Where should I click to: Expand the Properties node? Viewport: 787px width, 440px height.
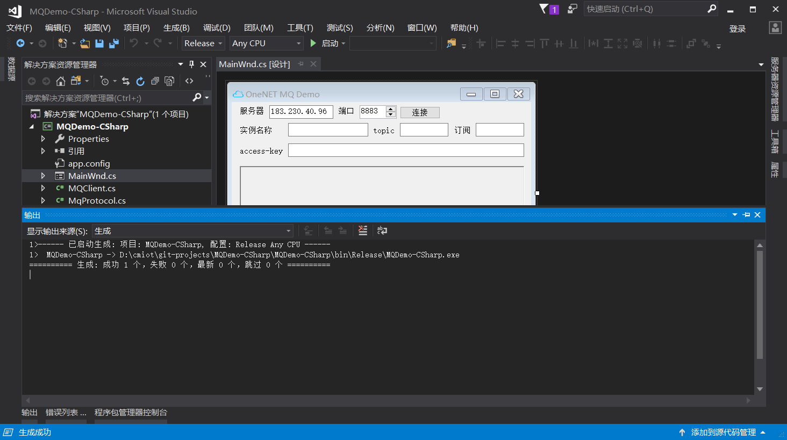pos(43,139)
